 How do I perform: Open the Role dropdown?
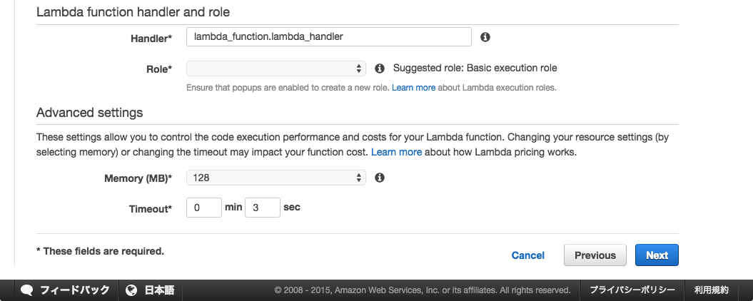276,68
